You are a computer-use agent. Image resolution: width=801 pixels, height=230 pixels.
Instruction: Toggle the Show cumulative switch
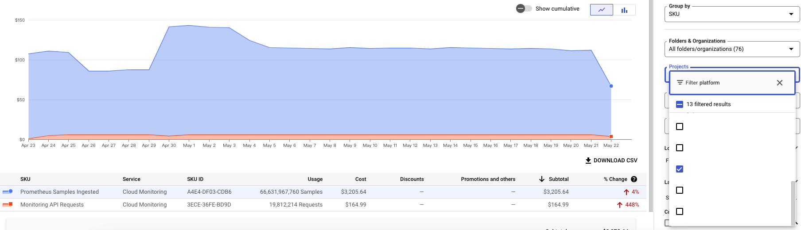(524, 8)
